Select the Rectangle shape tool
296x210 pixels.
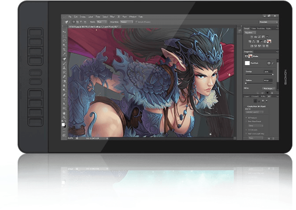pyautogui.click(x=64, y=109)
